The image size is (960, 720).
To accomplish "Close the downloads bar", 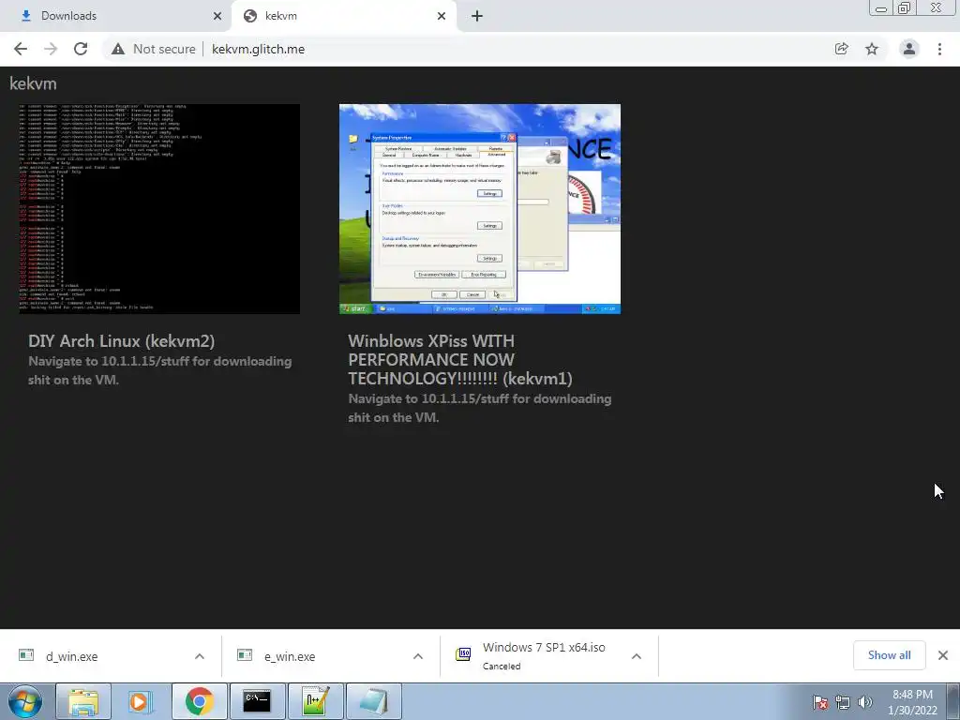I will (943, 655).
